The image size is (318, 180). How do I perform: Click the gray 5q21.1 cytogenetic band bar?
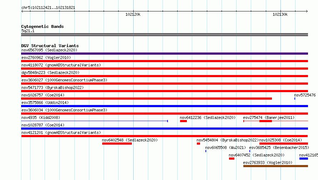164,35
